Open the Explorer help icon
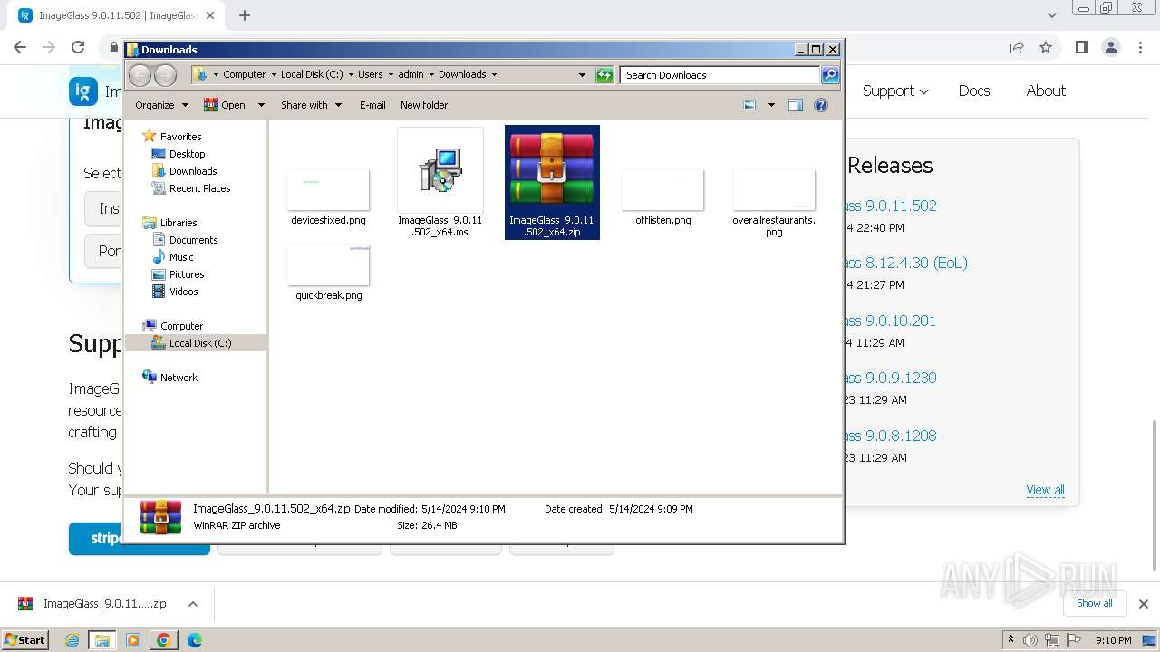Viewport: 1160px width, 652px height. (x=821, y=105)
